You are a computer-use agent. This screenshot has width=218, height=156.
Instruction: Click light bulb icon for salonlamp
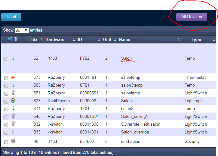pyautogui.click(x=13, y=93)
